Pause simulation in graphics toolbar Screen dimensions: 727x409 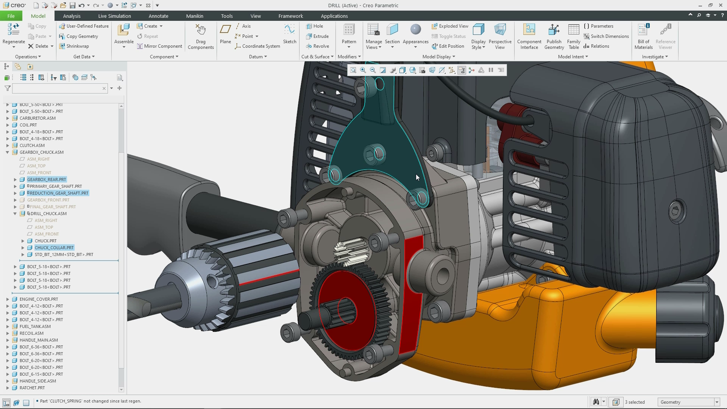[x=491, y=70]
